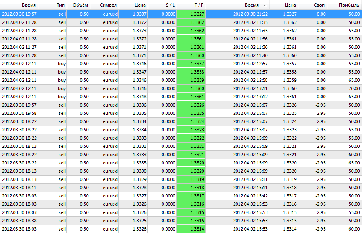Click the Цена header next to Своп
The height and width of the screenshot is (233, 362).
coord(284,5)
